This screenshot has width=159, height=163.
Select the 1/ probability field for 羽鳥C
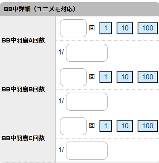87,151
